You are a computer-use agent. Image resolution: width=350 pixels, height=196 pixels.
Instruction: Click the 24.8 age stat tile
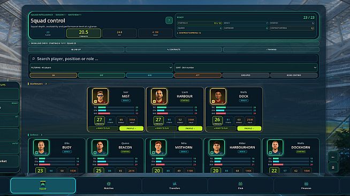(119, 33)
